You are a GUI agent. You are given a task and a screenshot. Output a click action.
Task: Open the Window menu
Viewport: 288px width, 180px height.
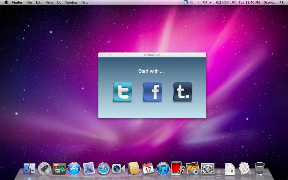(71, 3)
